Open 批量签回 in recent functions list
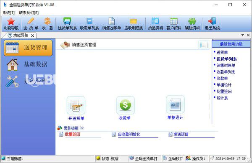The width and height of the screenshot is (252, 163). click(x=224, y=92)
